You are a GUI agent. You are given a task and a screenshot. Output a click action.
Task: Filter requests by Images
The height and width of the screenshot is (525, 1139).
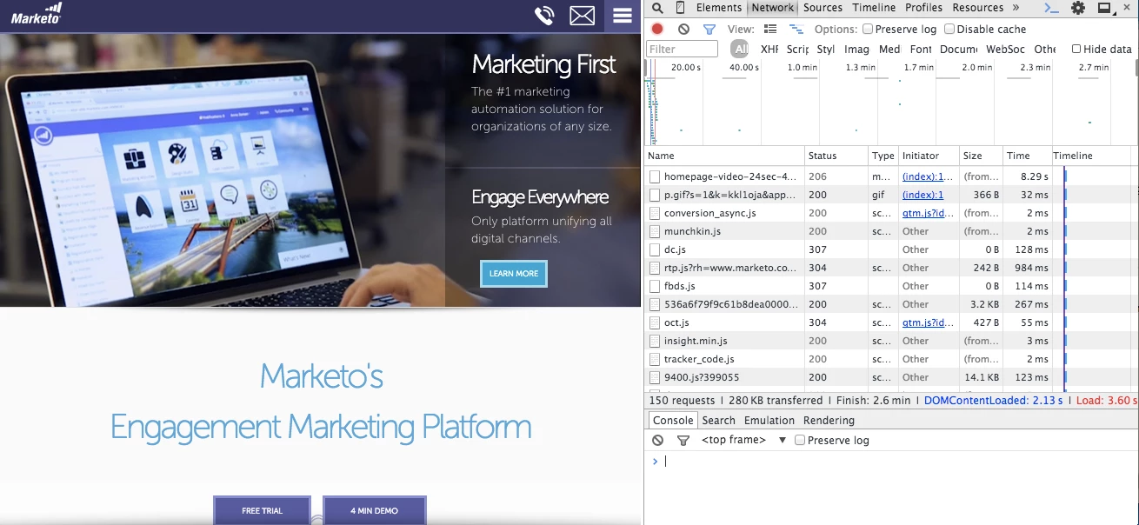(x=856, y=50)
